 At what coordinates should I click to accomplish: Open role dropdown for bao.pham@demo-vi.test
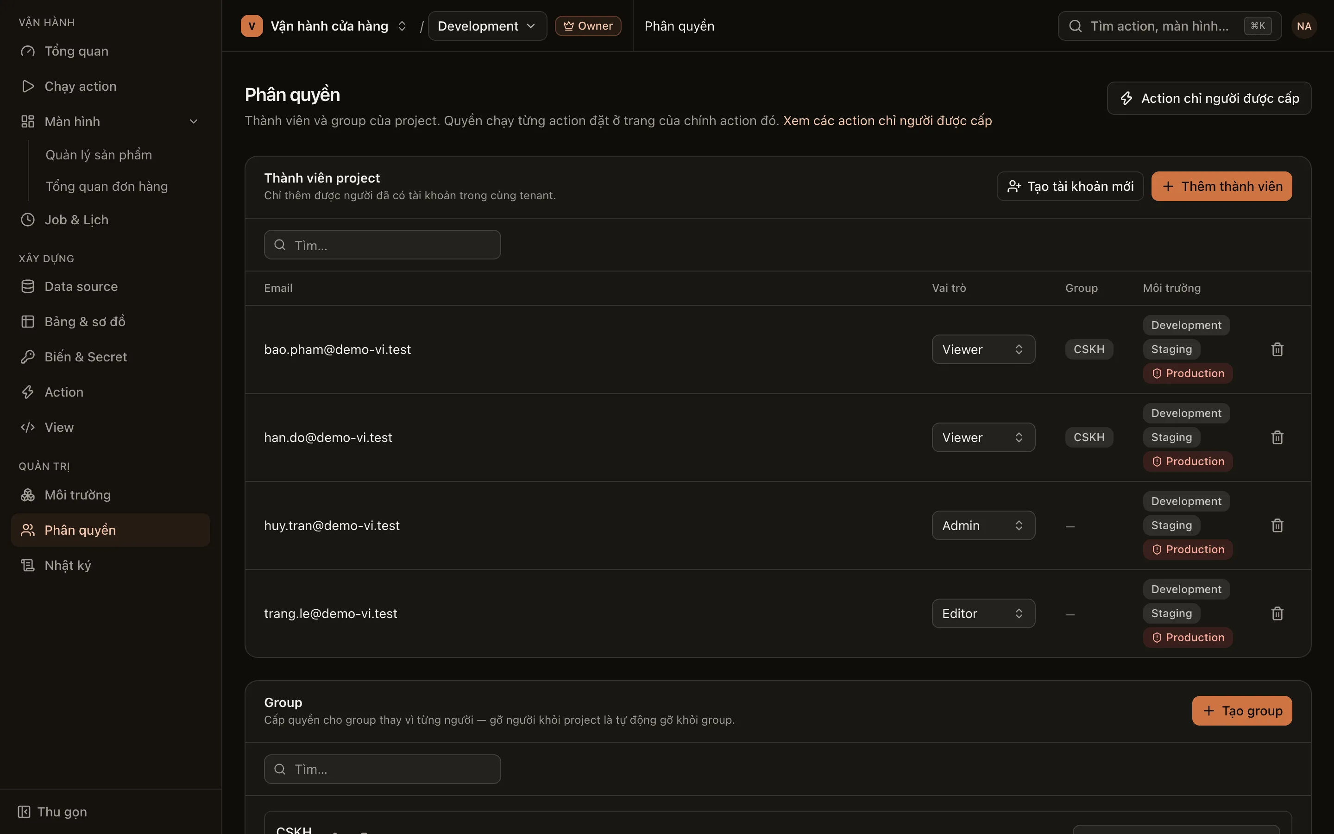click(983, 349)
